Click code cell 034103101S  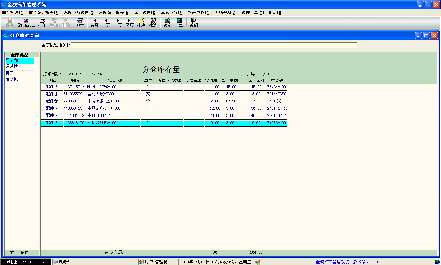click(75, 115)
